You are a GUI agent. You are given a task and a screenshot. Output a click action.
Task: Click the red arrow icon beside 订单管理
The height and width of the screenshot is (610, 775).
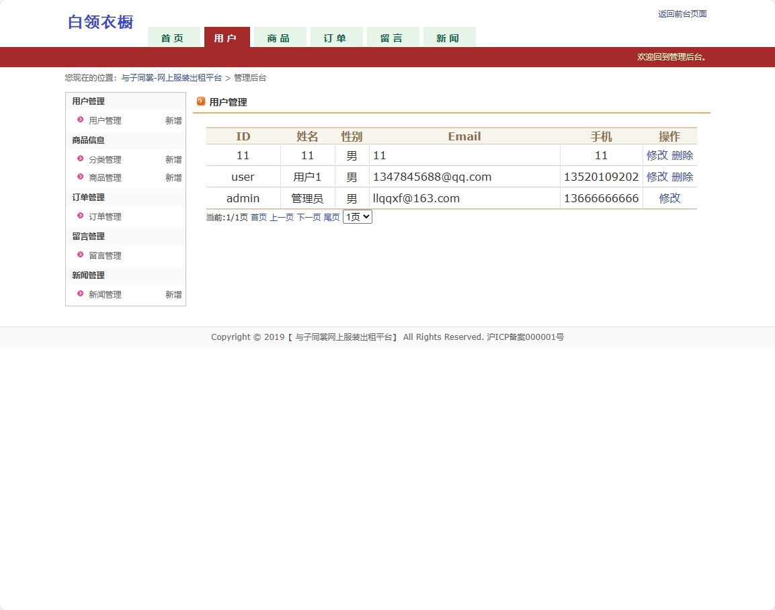(80, 216)
